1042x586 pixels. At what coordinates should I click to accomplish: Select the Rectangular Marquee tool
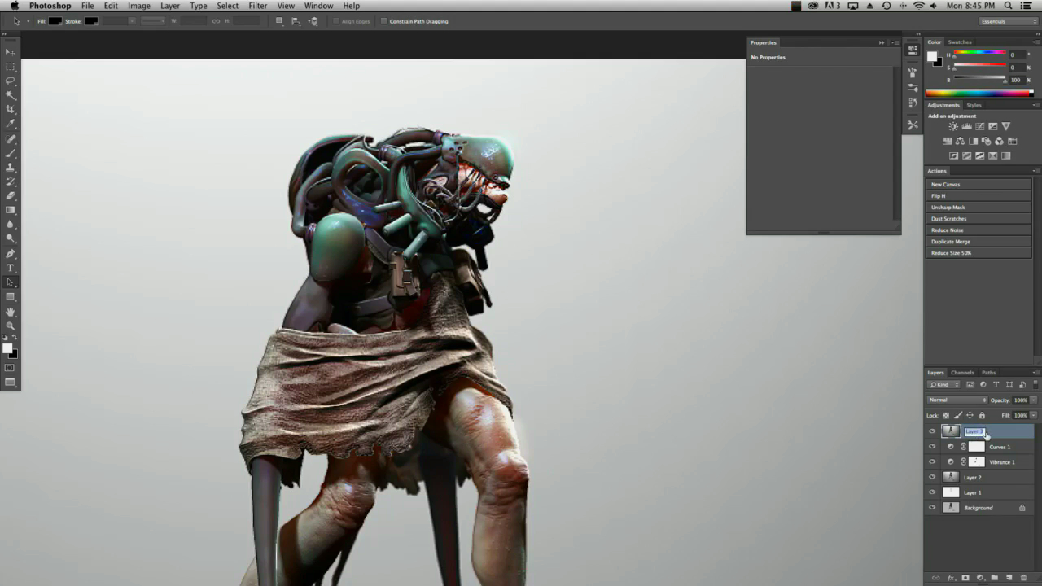pos(11,67)
